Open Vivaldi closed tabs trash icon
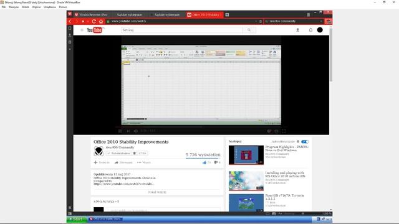 coord(309,15)
